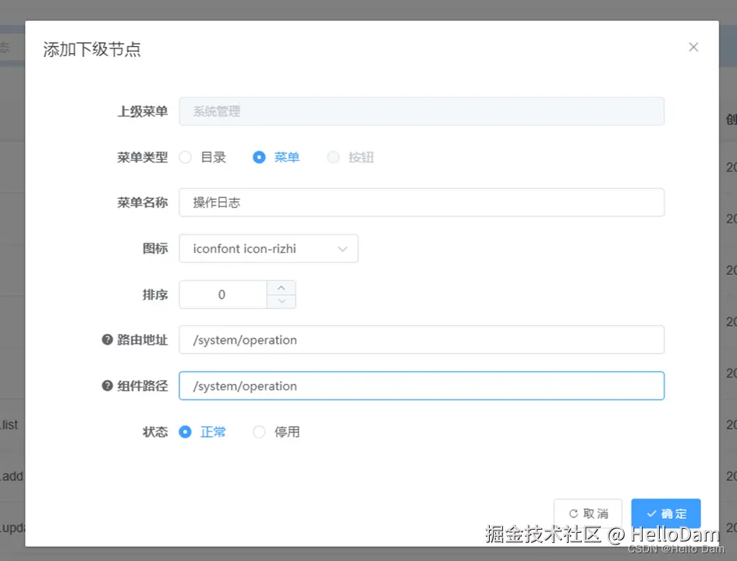Screen dimensions: 737x561
Task: Click the 菜单名称 input containing 操作日志
Action: [x=421, y=202]
